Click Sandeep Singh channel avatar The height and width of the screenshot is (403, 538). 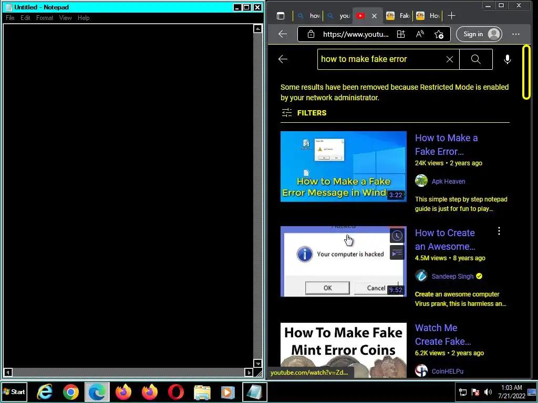421,275
